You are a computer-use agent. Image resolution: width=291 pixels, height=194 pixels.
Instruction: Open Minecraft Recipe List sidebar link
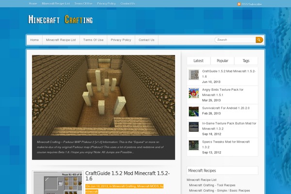(x=202, y=180)
